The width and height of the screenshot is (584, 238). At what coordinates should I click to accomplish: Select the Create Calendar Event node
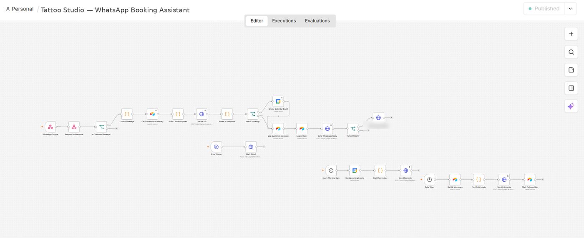(x=278, y=101)
